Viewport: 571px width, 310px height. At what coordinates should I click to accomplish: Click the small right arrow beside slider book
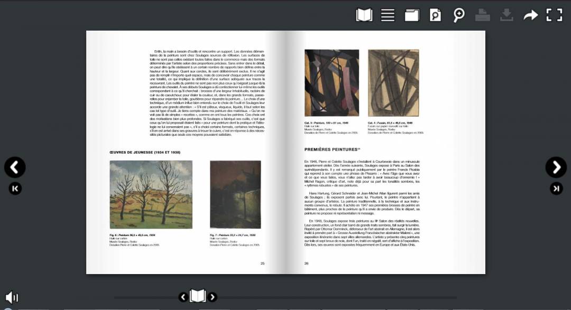coord(213,297)
